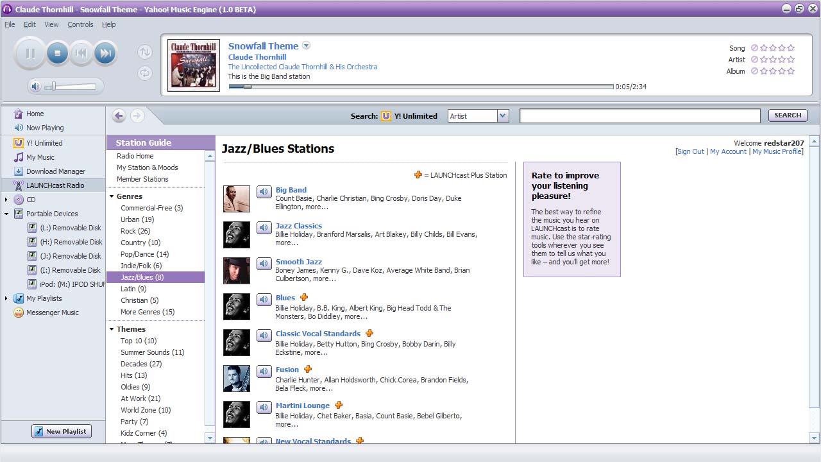This screenshot has width=821, height=462.
Task: Open Messenger Music in the sidebar
Action: pyautogui.click(x=52, y=312)
